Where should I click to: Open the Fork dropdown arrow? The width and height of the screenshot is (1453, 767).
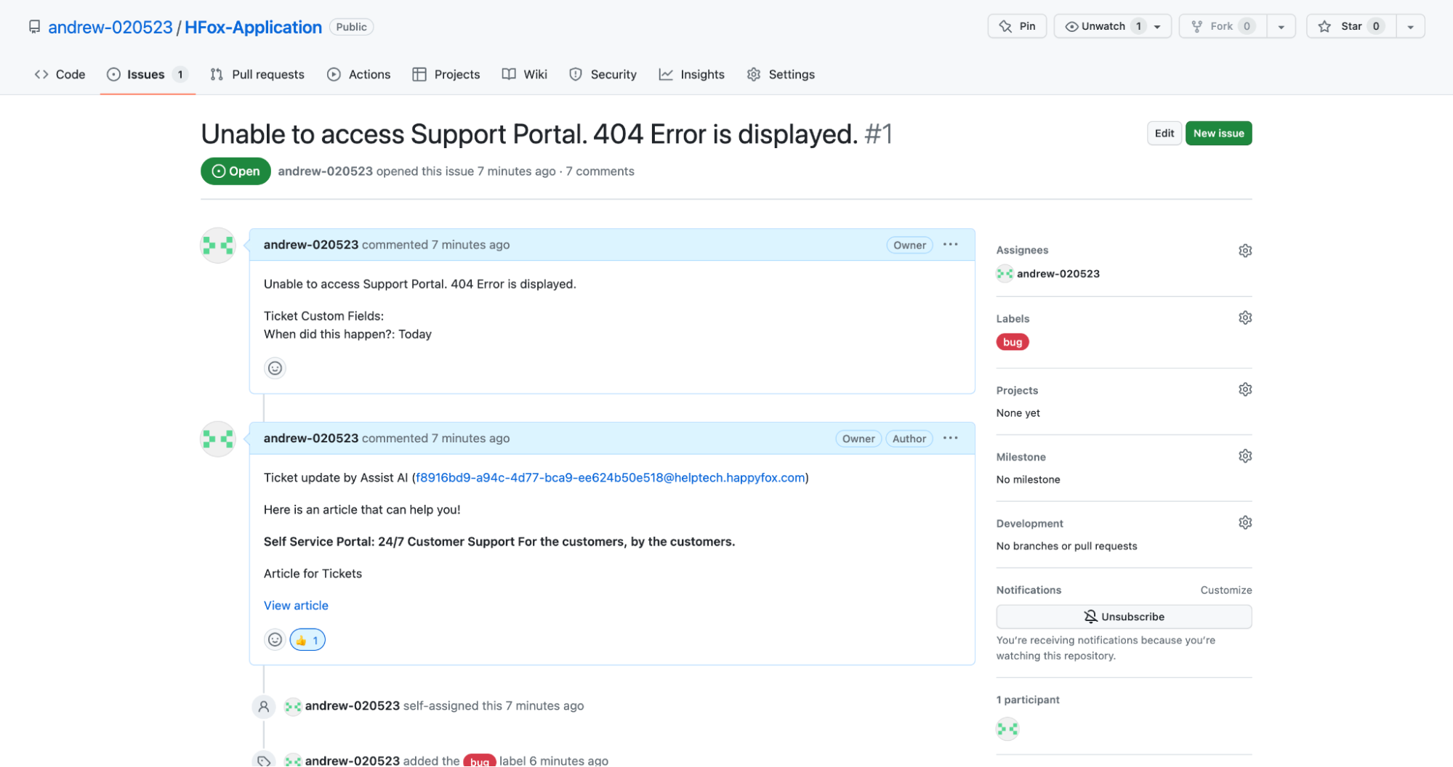[1281, 25]
